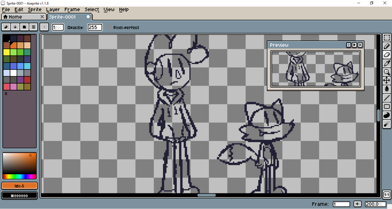Select the Pencil tool in right toolbar
Viewport: 392px width, 209px height.
[387, 46]
